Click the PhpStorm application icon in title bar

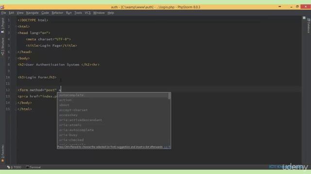click(x=2, y=7)
